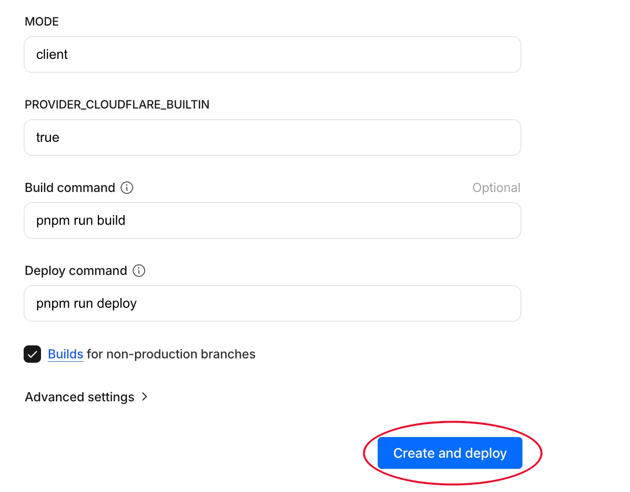Click the Build command info icon

(127, 188)
